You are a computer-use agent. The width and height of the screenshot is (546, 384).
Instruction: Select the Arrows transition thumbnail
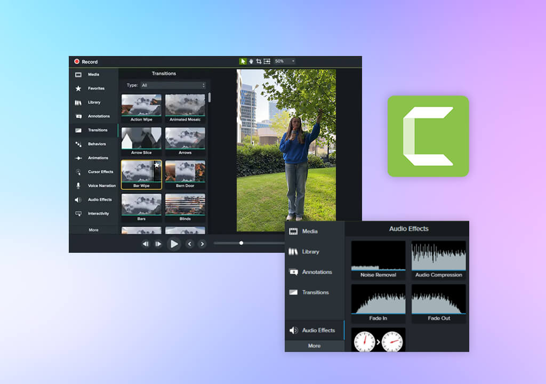click(x=185, y=141)
